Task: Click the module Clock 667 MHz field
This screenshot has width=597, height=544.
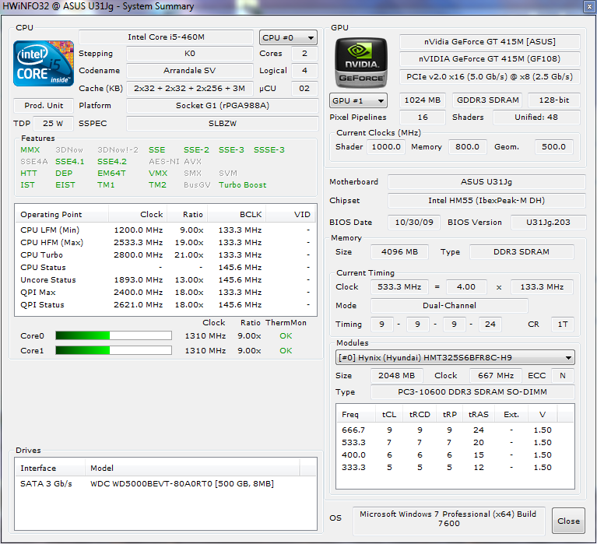Action: click(496, 376)
